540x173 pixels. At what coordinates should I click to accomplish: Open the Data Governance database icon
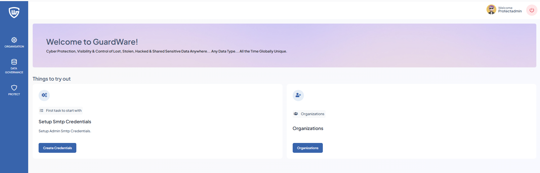(14, 62)
